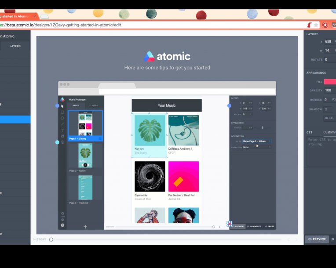The image size is (336, 268).
Task: Click the atomic logo on the canvas
Action: coord(167,56)
